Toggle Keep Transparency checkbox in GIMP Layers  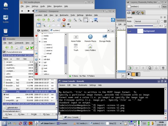[162, 21]
